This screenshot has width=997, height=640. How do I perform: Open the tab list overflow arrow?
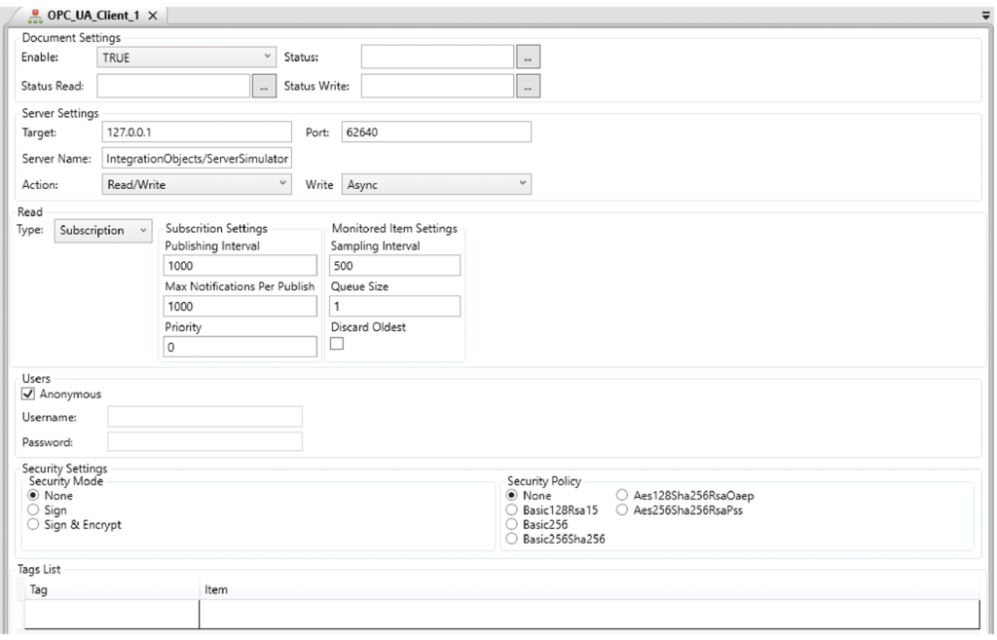tap(985, 17)
